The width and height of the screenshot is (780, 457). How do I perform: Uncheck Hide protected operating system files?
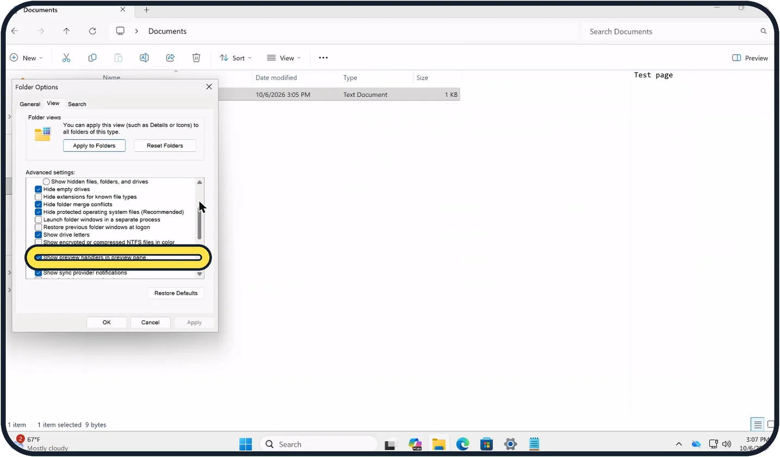38,212
